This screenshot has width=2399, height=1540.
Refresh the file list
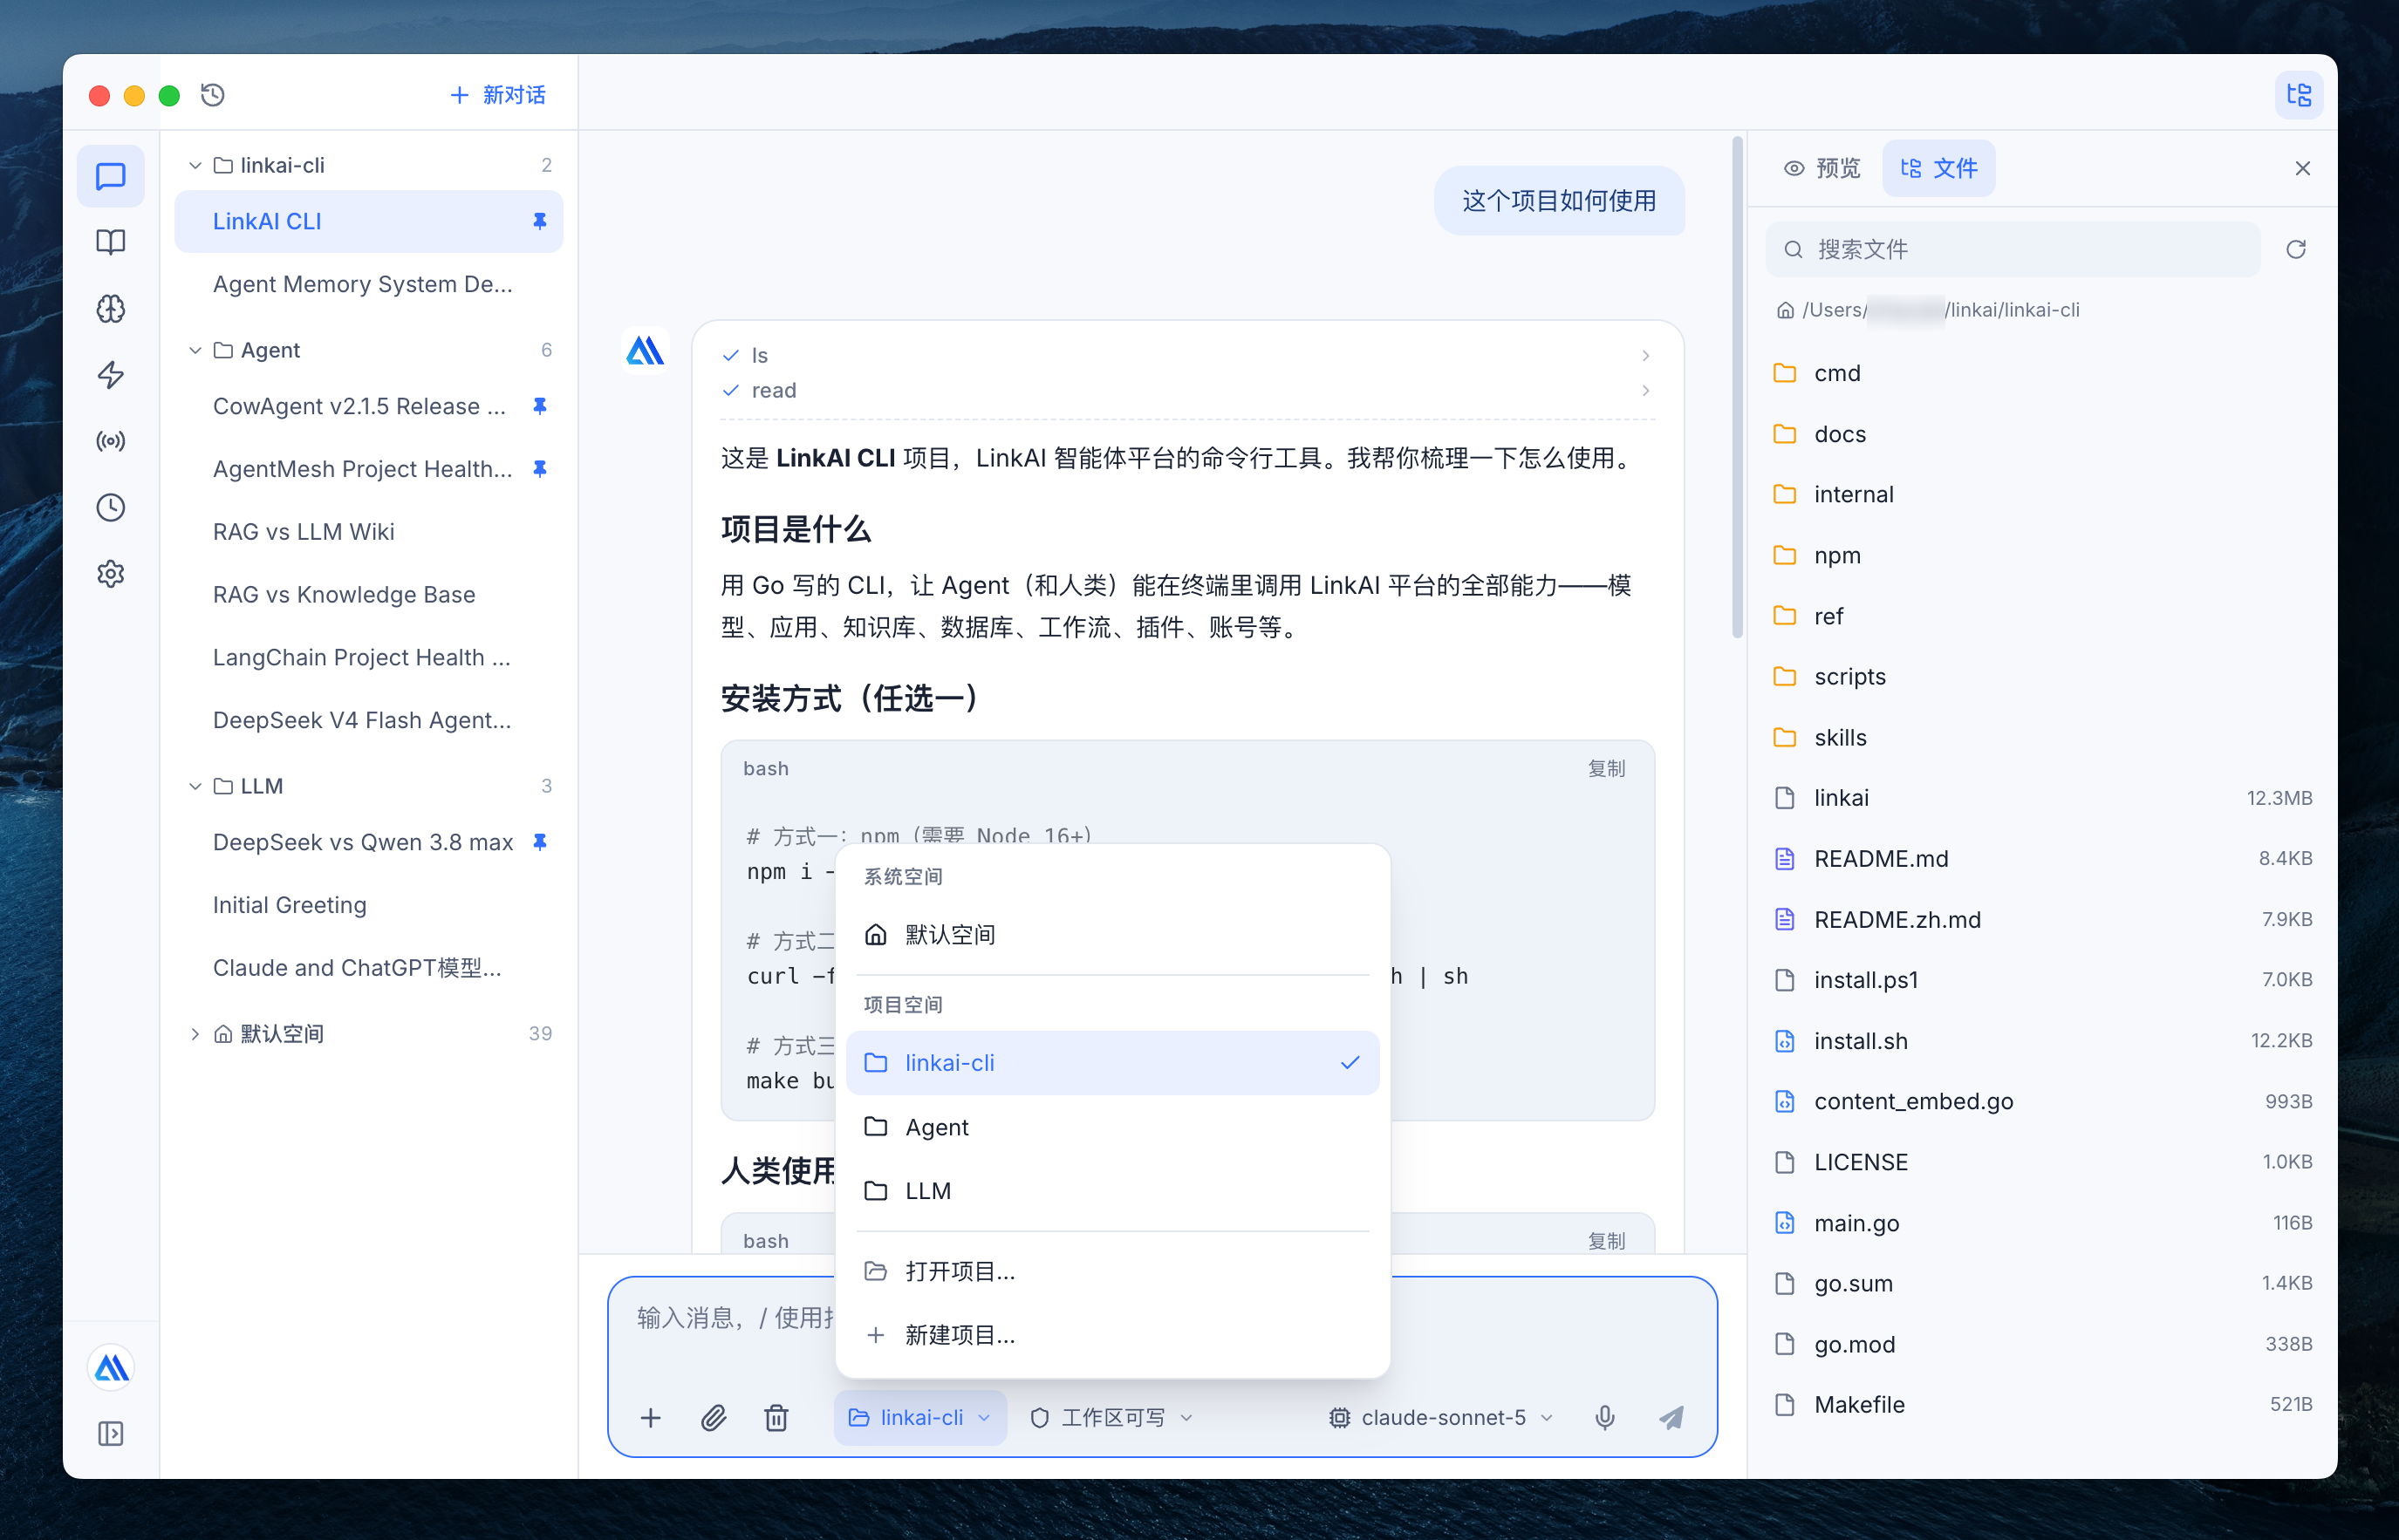[2296, 249]
